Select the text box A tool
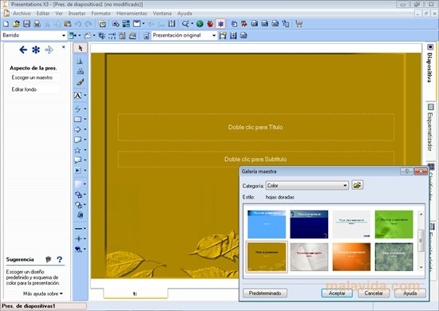The image size is (439, 311). [78, 96]
